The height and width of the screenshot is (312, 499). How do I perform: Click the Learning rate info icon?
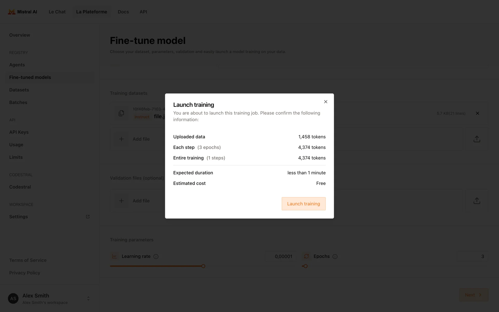click(x=156, y=257)
